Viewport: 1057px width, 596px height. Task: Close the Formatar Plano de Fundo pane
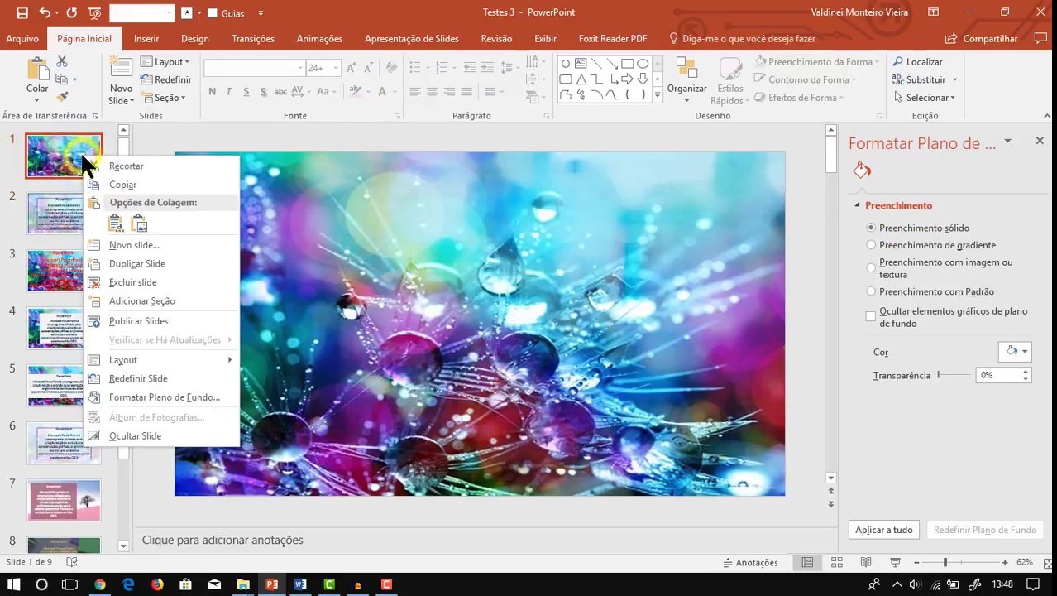[1040, 142]
